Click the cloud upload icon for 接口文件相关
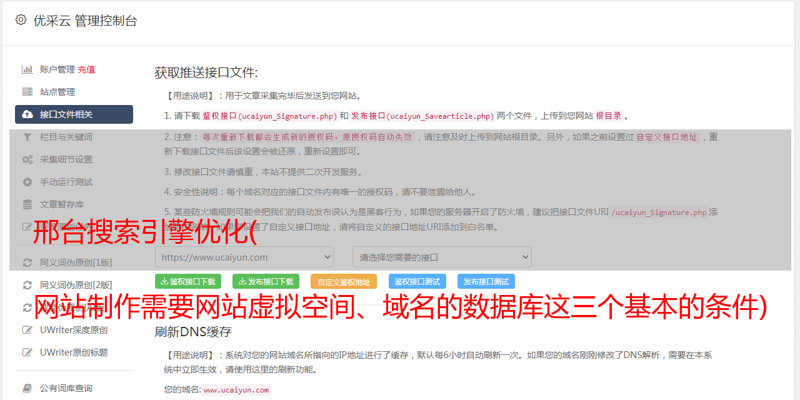This screenshot has height=400, width=800. click(x=27, y=114)
